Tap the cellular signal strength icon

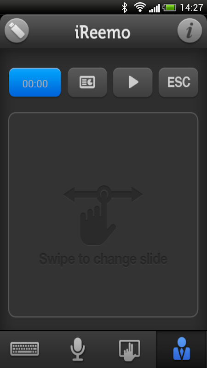coord(155,8)
